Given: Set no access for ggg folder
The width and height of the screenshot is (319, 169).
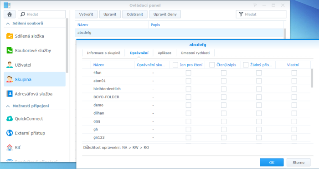Looking at the screenshot, I should pos(259,121).
